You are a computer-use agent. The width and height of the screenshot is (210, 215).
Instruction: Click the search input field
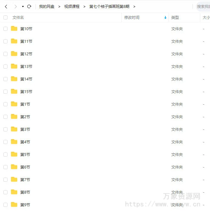coord(203,7)
